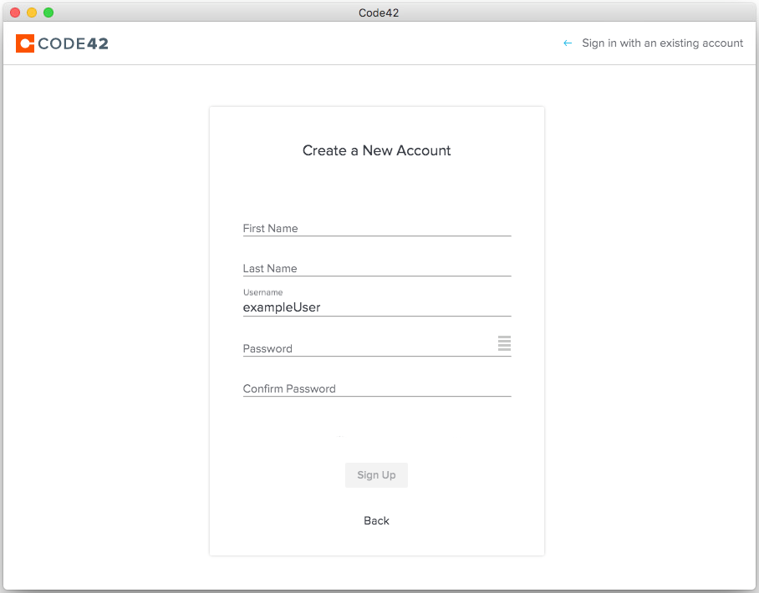Select the small Username label above exampleUser

262,292
